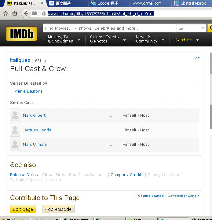Screen dimensions: 212x220
Task: Click the bookmark star icon
Action: (5, 14)
